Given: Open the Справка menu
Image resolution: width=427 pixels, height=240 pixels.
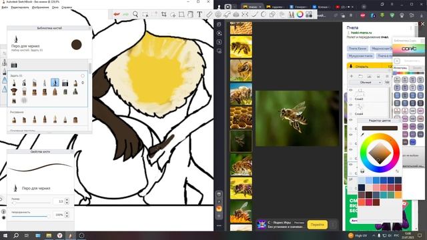Looking at the screenshot, I should pyautogui.click(x=67, y=7).
